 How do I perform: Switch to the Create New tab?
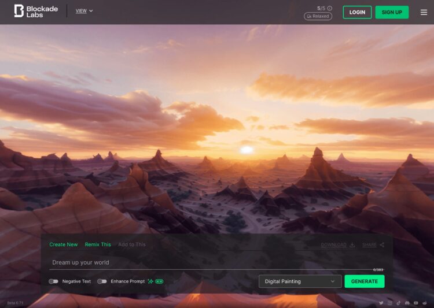click(64, 244)
